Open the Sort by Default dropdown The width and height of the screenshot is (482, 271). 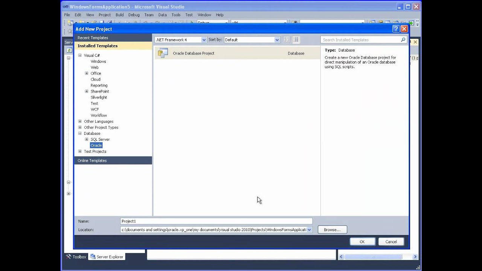(x=277, y=40)
